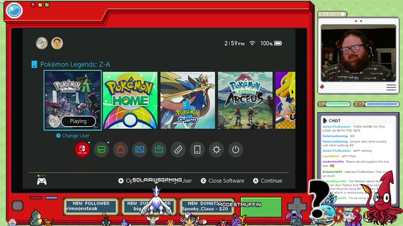Open the partially visible Pokémon Unite tile
This screenshot has width=403, height=226.
tap(285, 100)
